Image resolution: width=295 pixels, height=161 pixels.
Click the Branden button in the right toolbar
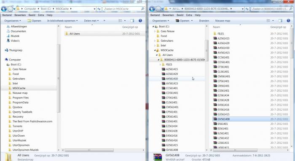point(204,21)
